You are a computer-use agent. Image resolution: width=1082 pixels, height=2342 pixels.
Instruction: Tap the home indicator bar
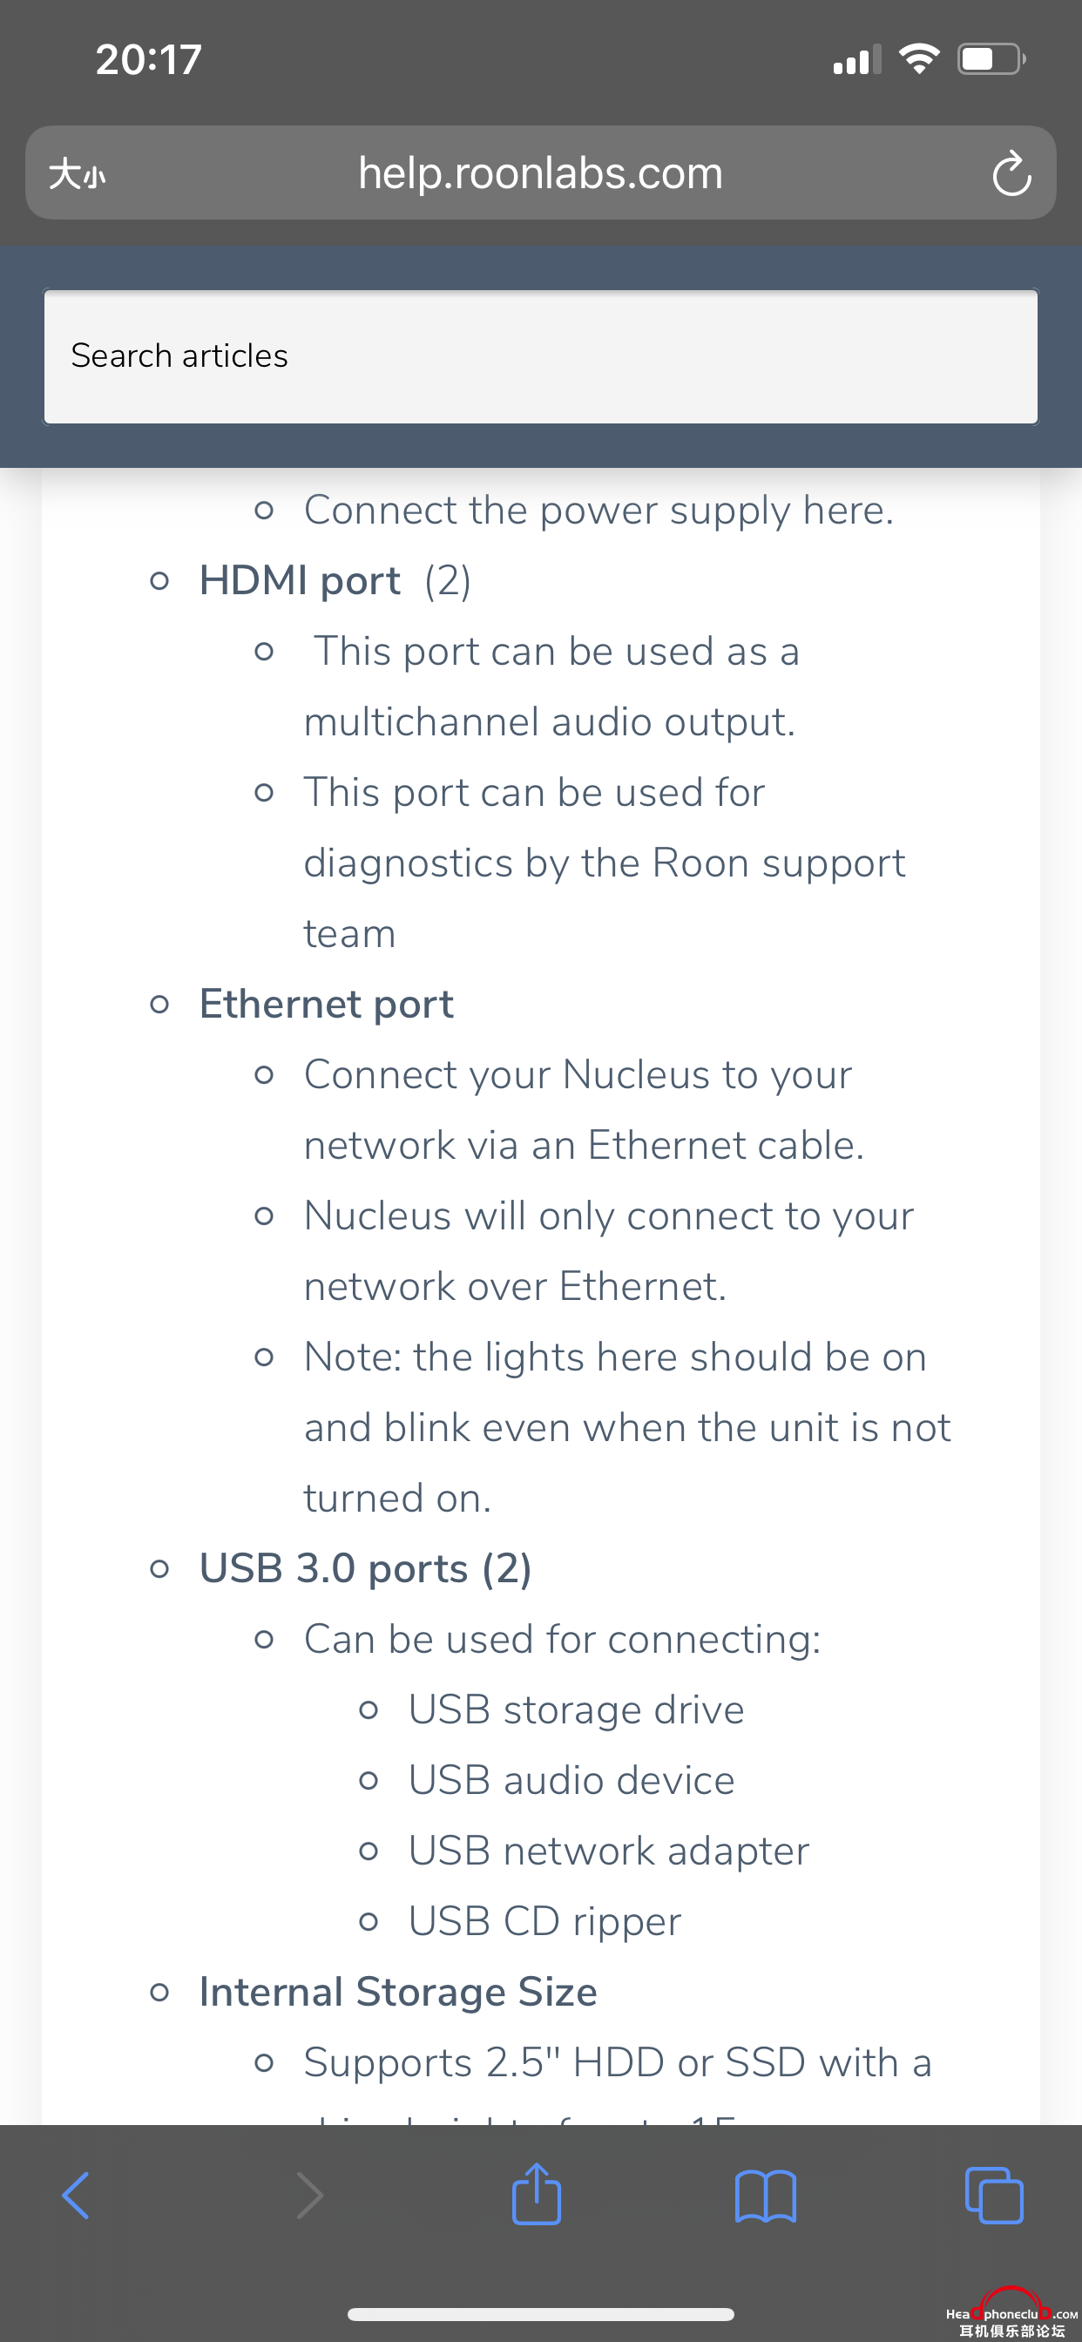540,2315
